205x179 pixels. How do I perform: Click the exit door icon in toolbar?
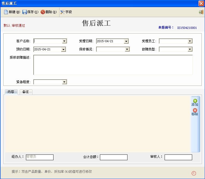click(201, 12)
